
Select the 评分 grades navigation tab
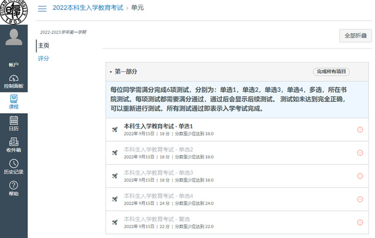tap(43, 59)
